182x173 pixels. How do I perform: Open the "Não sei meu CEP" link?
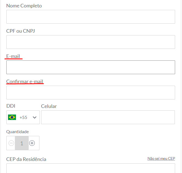[161, 158]
